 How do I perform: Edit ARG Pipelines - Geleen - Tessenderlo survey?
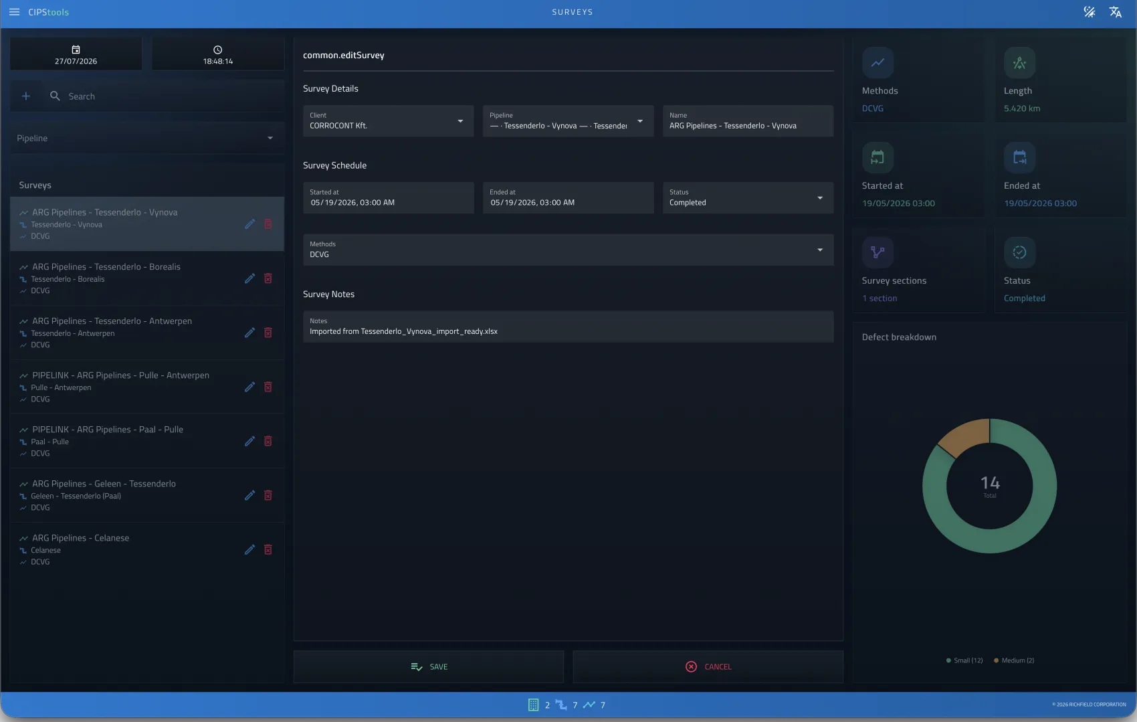tap(249, 495)
